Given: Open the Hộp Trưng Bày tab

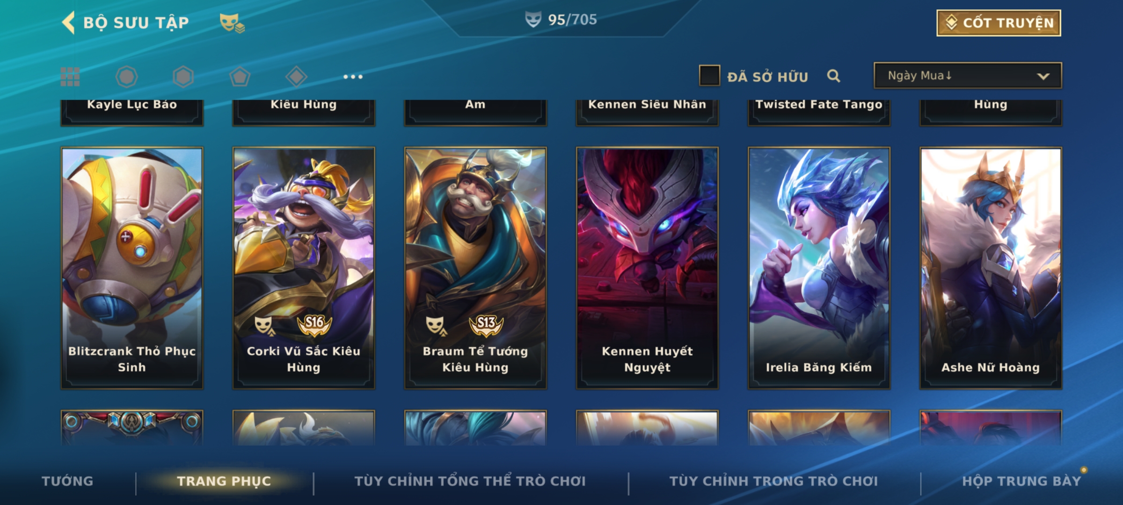Looking at the screenshot, I should 1021,481.
